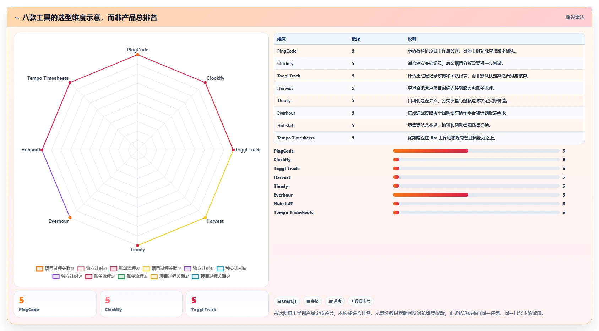Click the Tempo Timesheets label in progress list
Viewport: 599px width, 331px height.
coord(293,213)
